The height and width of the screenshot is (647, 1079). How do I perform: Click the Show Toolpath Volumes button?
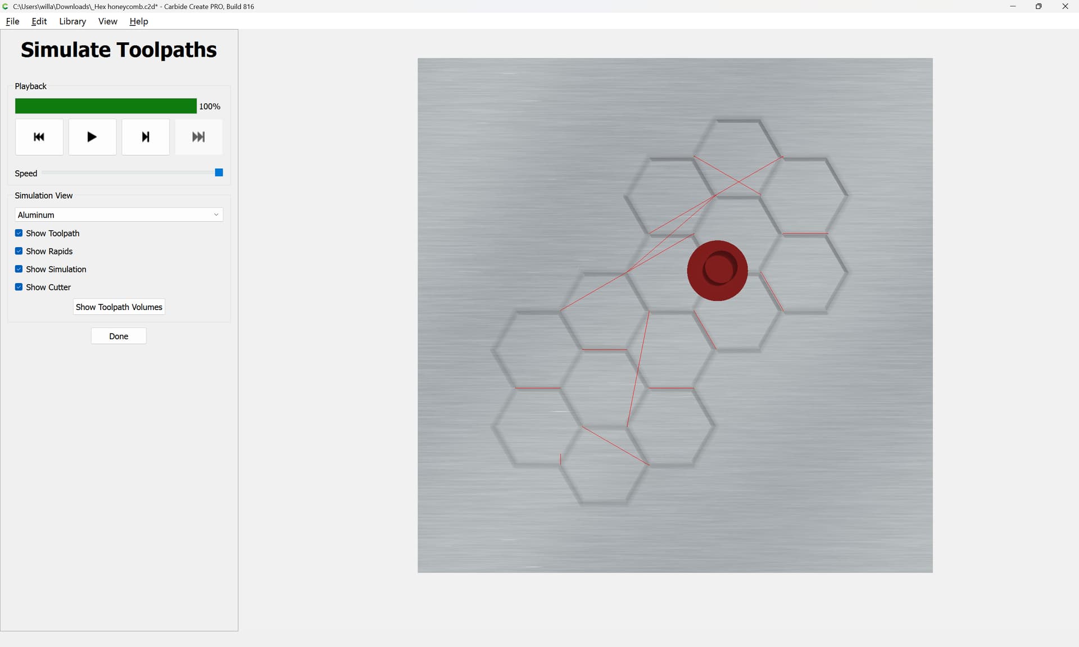coord(119,307)
